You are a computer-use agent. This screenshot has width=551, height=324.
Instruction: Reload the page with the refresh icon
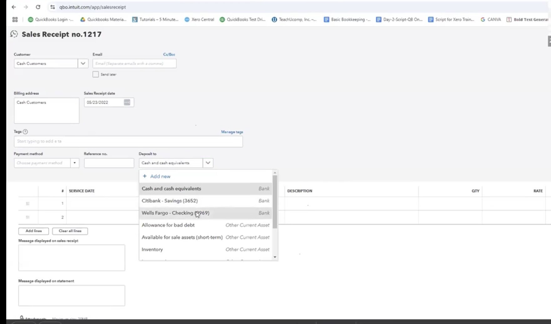click(38, 7)
